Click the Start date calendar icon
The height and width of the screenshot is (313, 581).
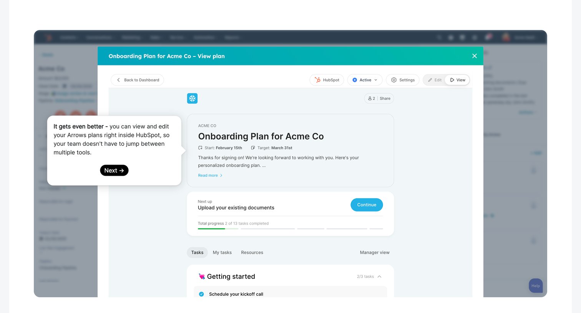[200, 148]
